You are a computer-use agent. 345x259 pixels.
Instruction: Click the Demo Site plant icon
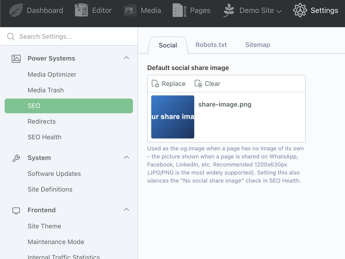(229, 11)
